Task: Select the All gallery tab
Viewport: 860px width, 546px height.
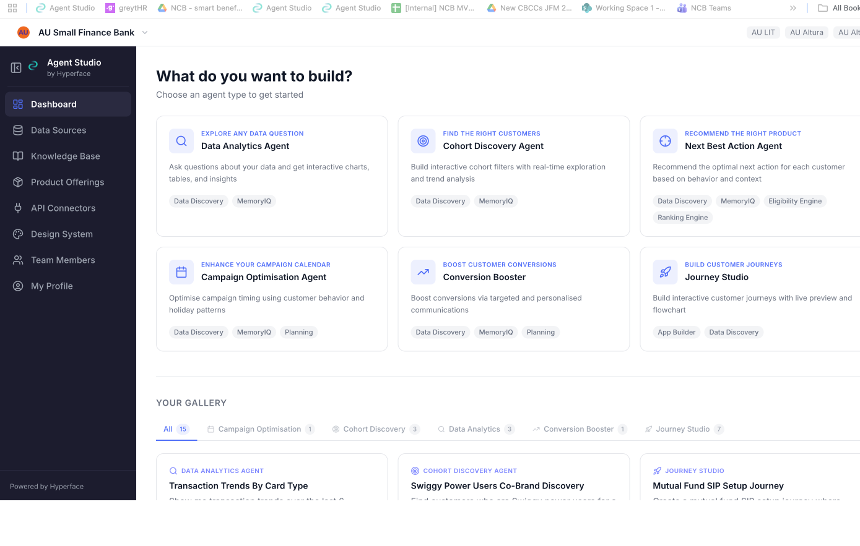Action: click(176, 429)
